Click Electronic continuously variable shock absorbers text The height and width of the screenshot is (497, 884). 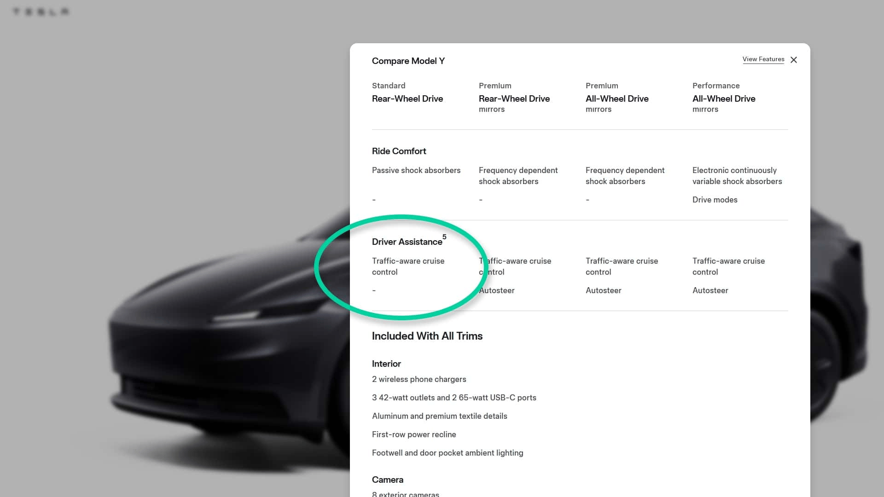click(737, 176)
